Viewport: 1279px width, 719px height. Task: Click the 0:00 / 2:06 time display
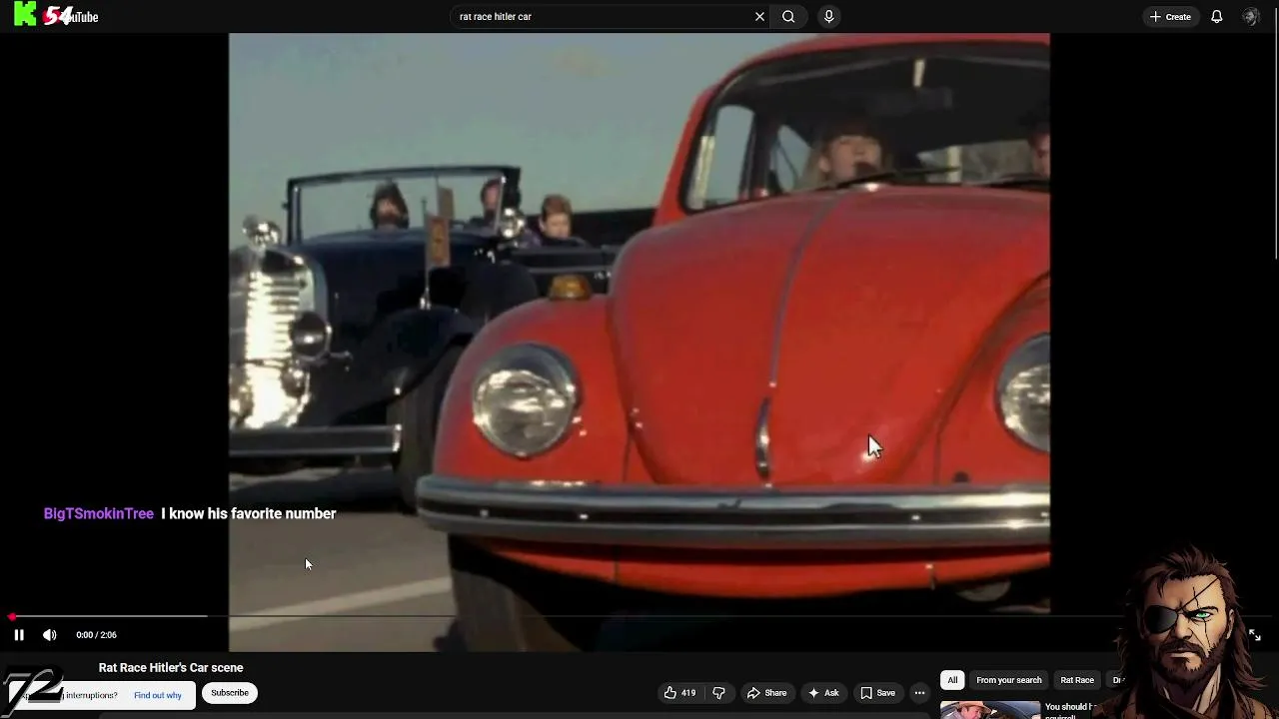96,635
